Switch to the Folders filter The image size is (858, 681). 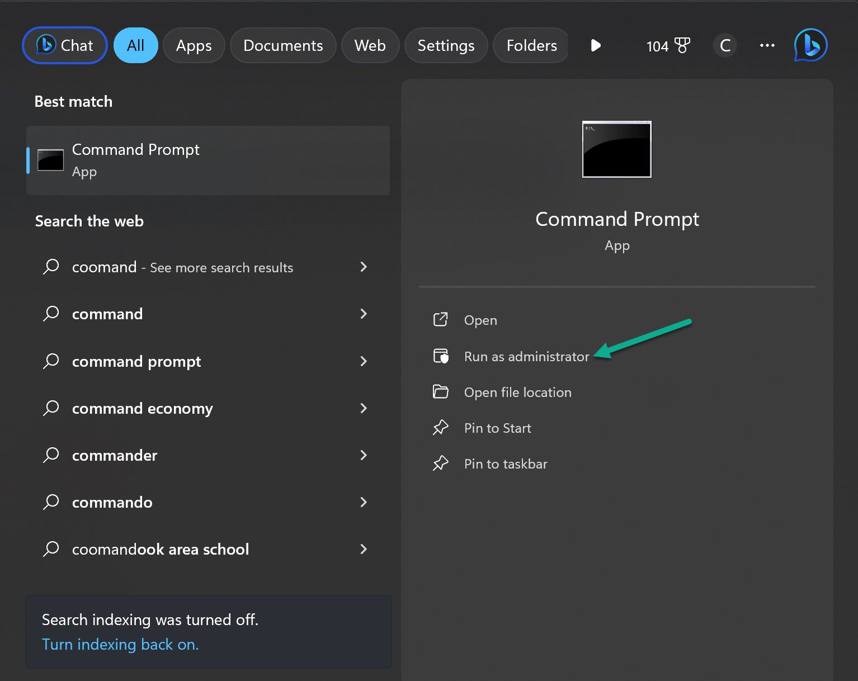pyautogui.click(x=531, y=45)
